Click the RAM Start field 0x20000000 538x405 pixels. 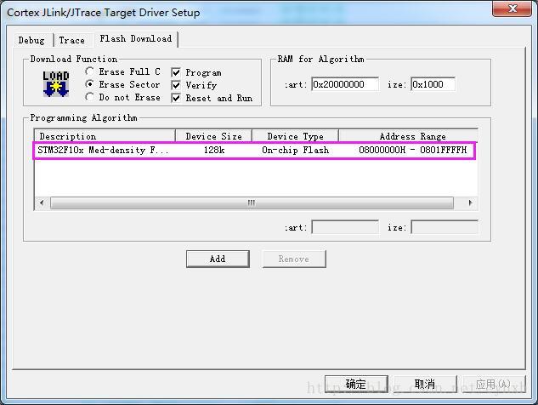pos(345,84)
